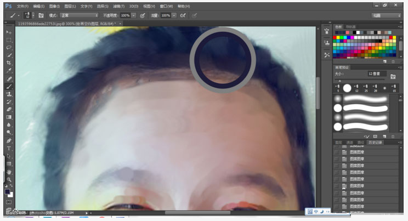Open the 图像(I) menu
The width and height of the screenshot is (408, 221).
pos(54,6)
